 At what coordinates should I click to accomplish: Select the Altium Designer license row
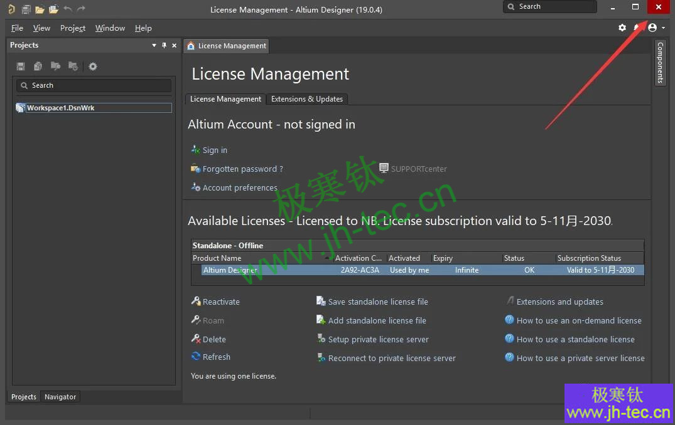click(x=423, y=270)
